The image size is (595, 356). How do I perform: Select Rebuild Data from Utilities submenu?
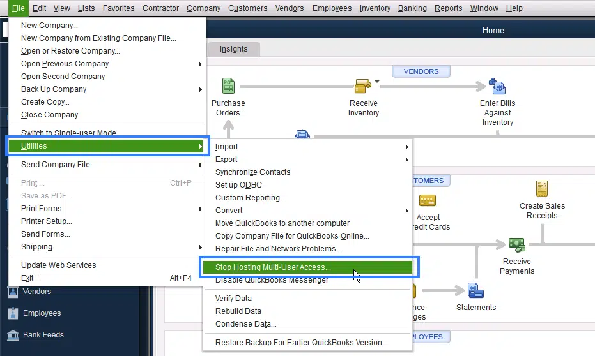point(238,311)
